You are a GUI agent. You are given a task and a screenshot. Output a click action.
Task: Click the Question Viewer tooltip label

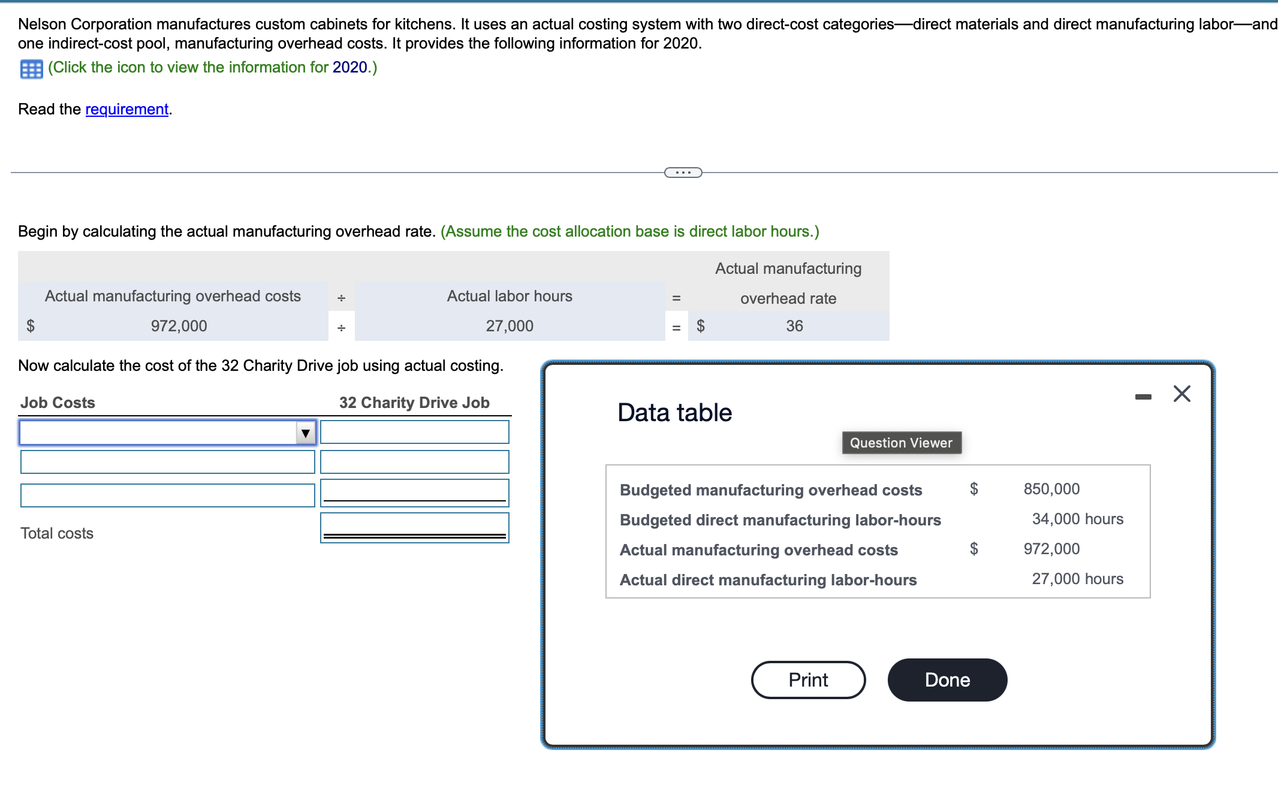click(901, 443)
